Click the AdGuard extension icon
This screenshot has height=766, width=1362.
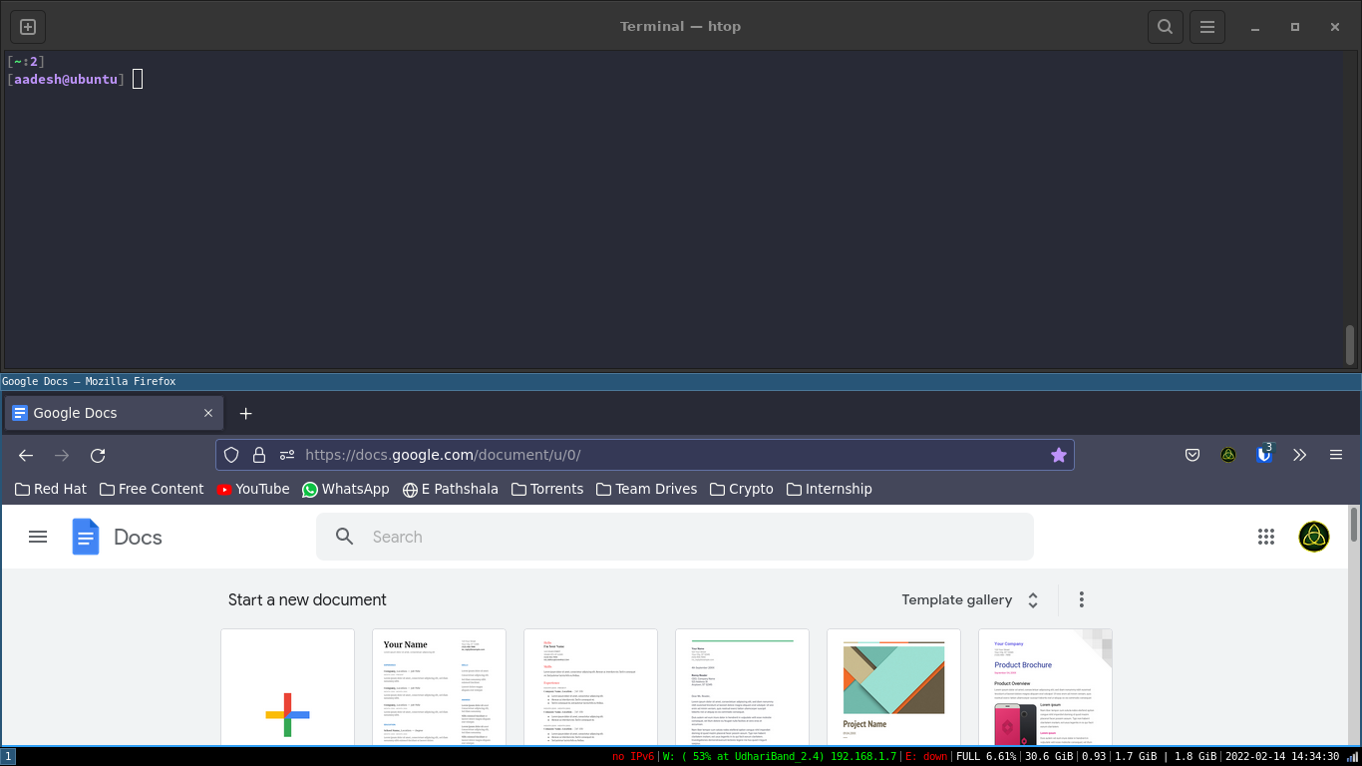point(1227,454)
